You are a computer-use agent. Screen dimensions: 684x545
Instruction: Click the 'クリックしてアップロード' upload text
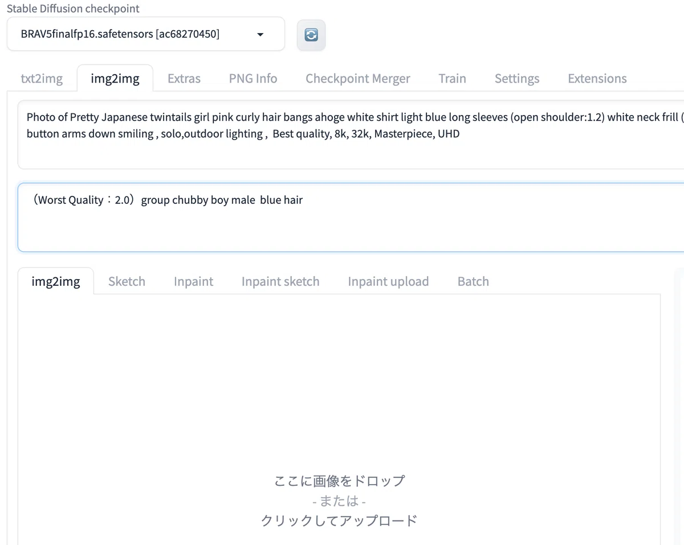(339, 521)
